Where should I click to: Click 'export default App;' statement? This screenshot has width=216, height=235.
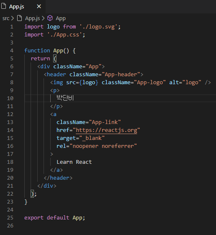(55, 218)
